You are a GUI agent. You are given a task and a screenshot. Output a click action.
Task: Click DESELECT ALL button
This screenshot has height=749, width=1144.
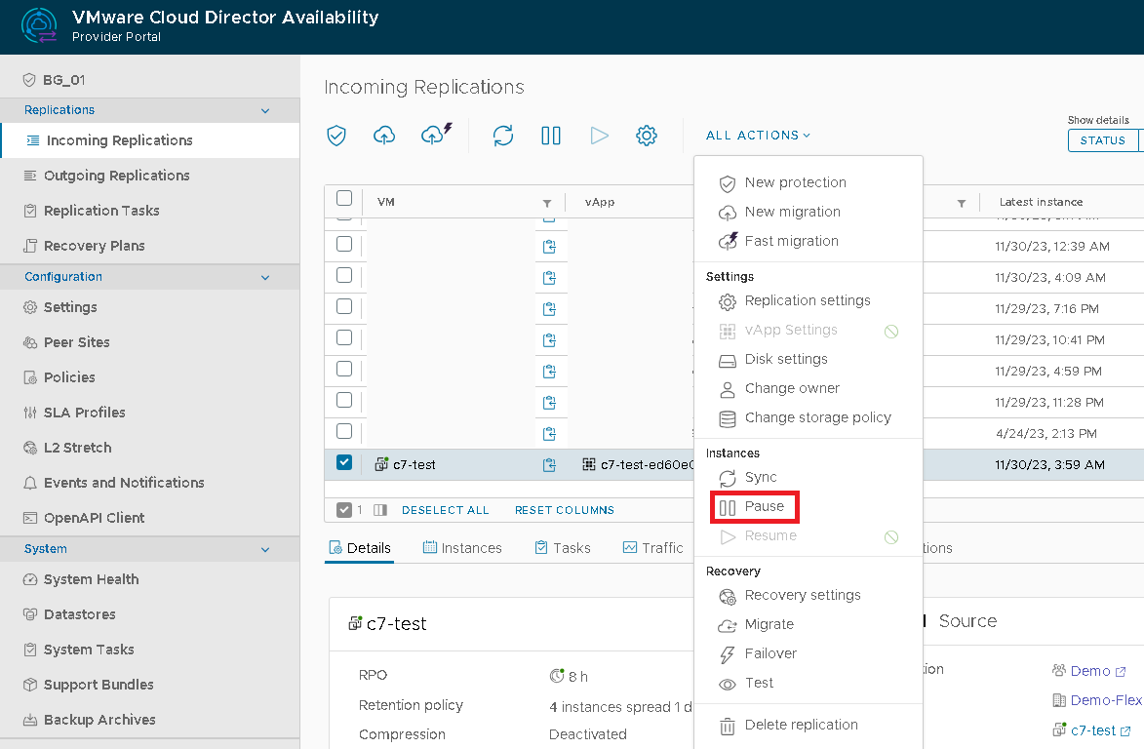(445, 510)
